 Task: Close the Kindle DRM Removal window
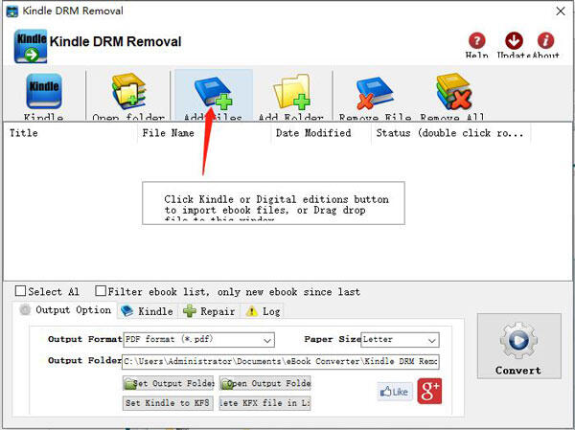(561, 11)
